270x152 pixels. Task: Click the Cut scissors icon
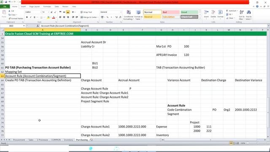click(9, 11)
